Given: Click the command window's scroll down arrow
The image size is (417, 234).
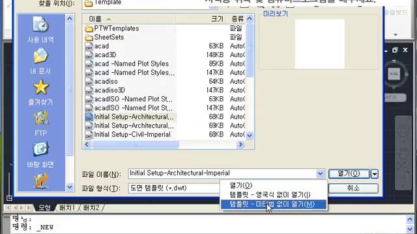Looking at the screenshot, I should point(410,229).
